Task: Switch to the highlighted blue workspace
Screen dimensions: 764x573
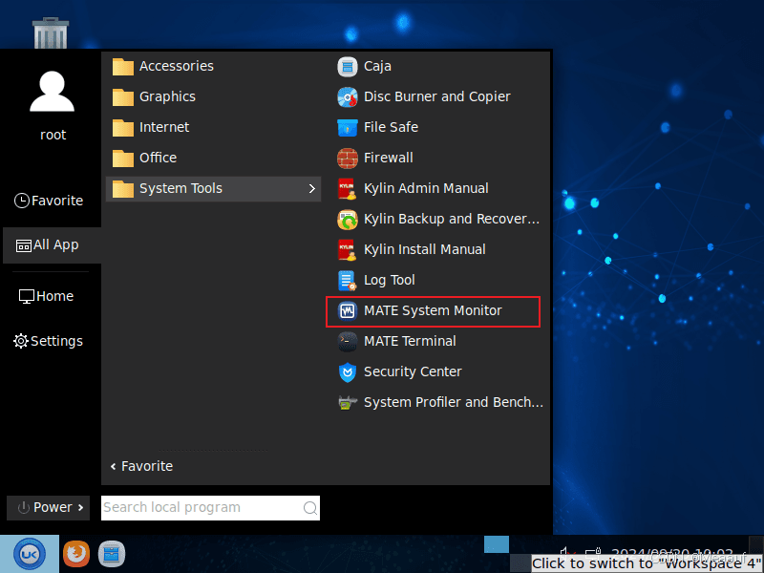Action: (497, 544)
